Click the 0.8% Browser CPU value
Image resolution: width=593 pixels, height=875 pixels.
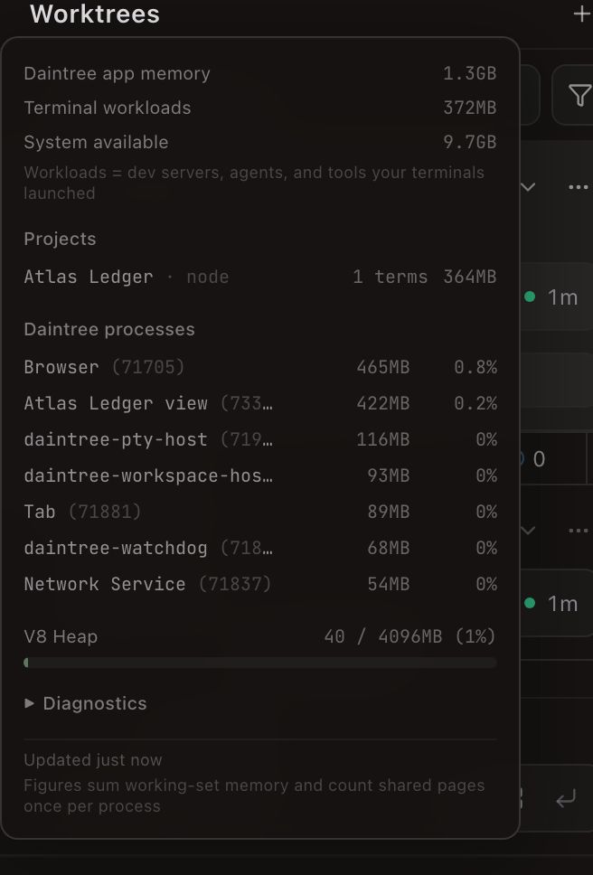(x=475, y=367)
